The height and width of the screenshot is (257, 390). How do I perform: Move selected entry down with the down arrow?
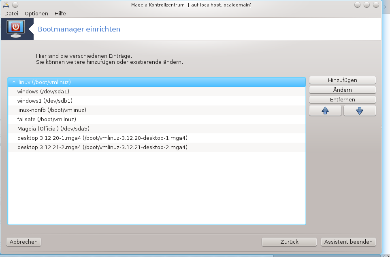[x=360, y=111]
